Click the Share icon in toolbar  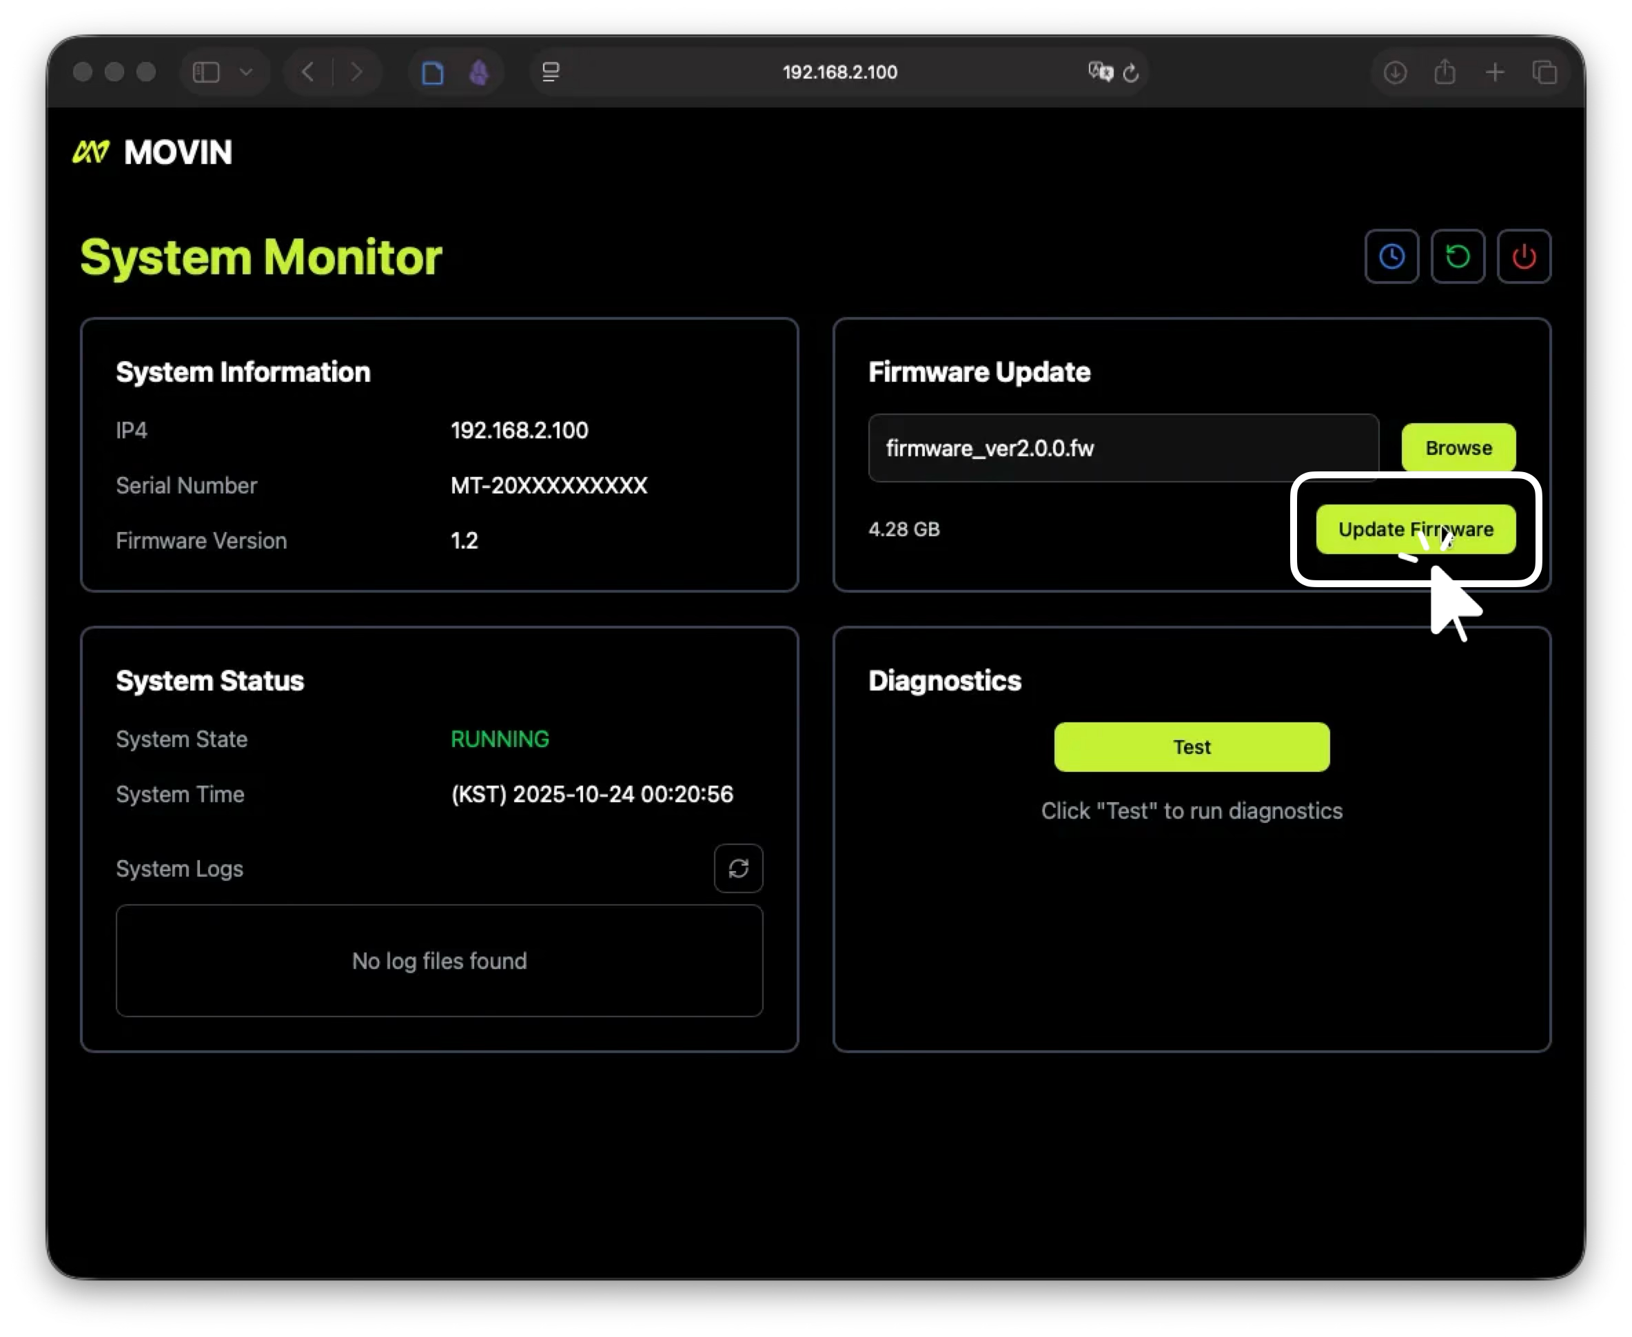pyautogui.click(x=1445, y=72)
